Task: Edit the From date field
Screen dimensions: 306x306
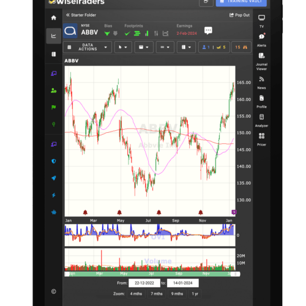Action: pyautogui.click(x=144, y=283)
